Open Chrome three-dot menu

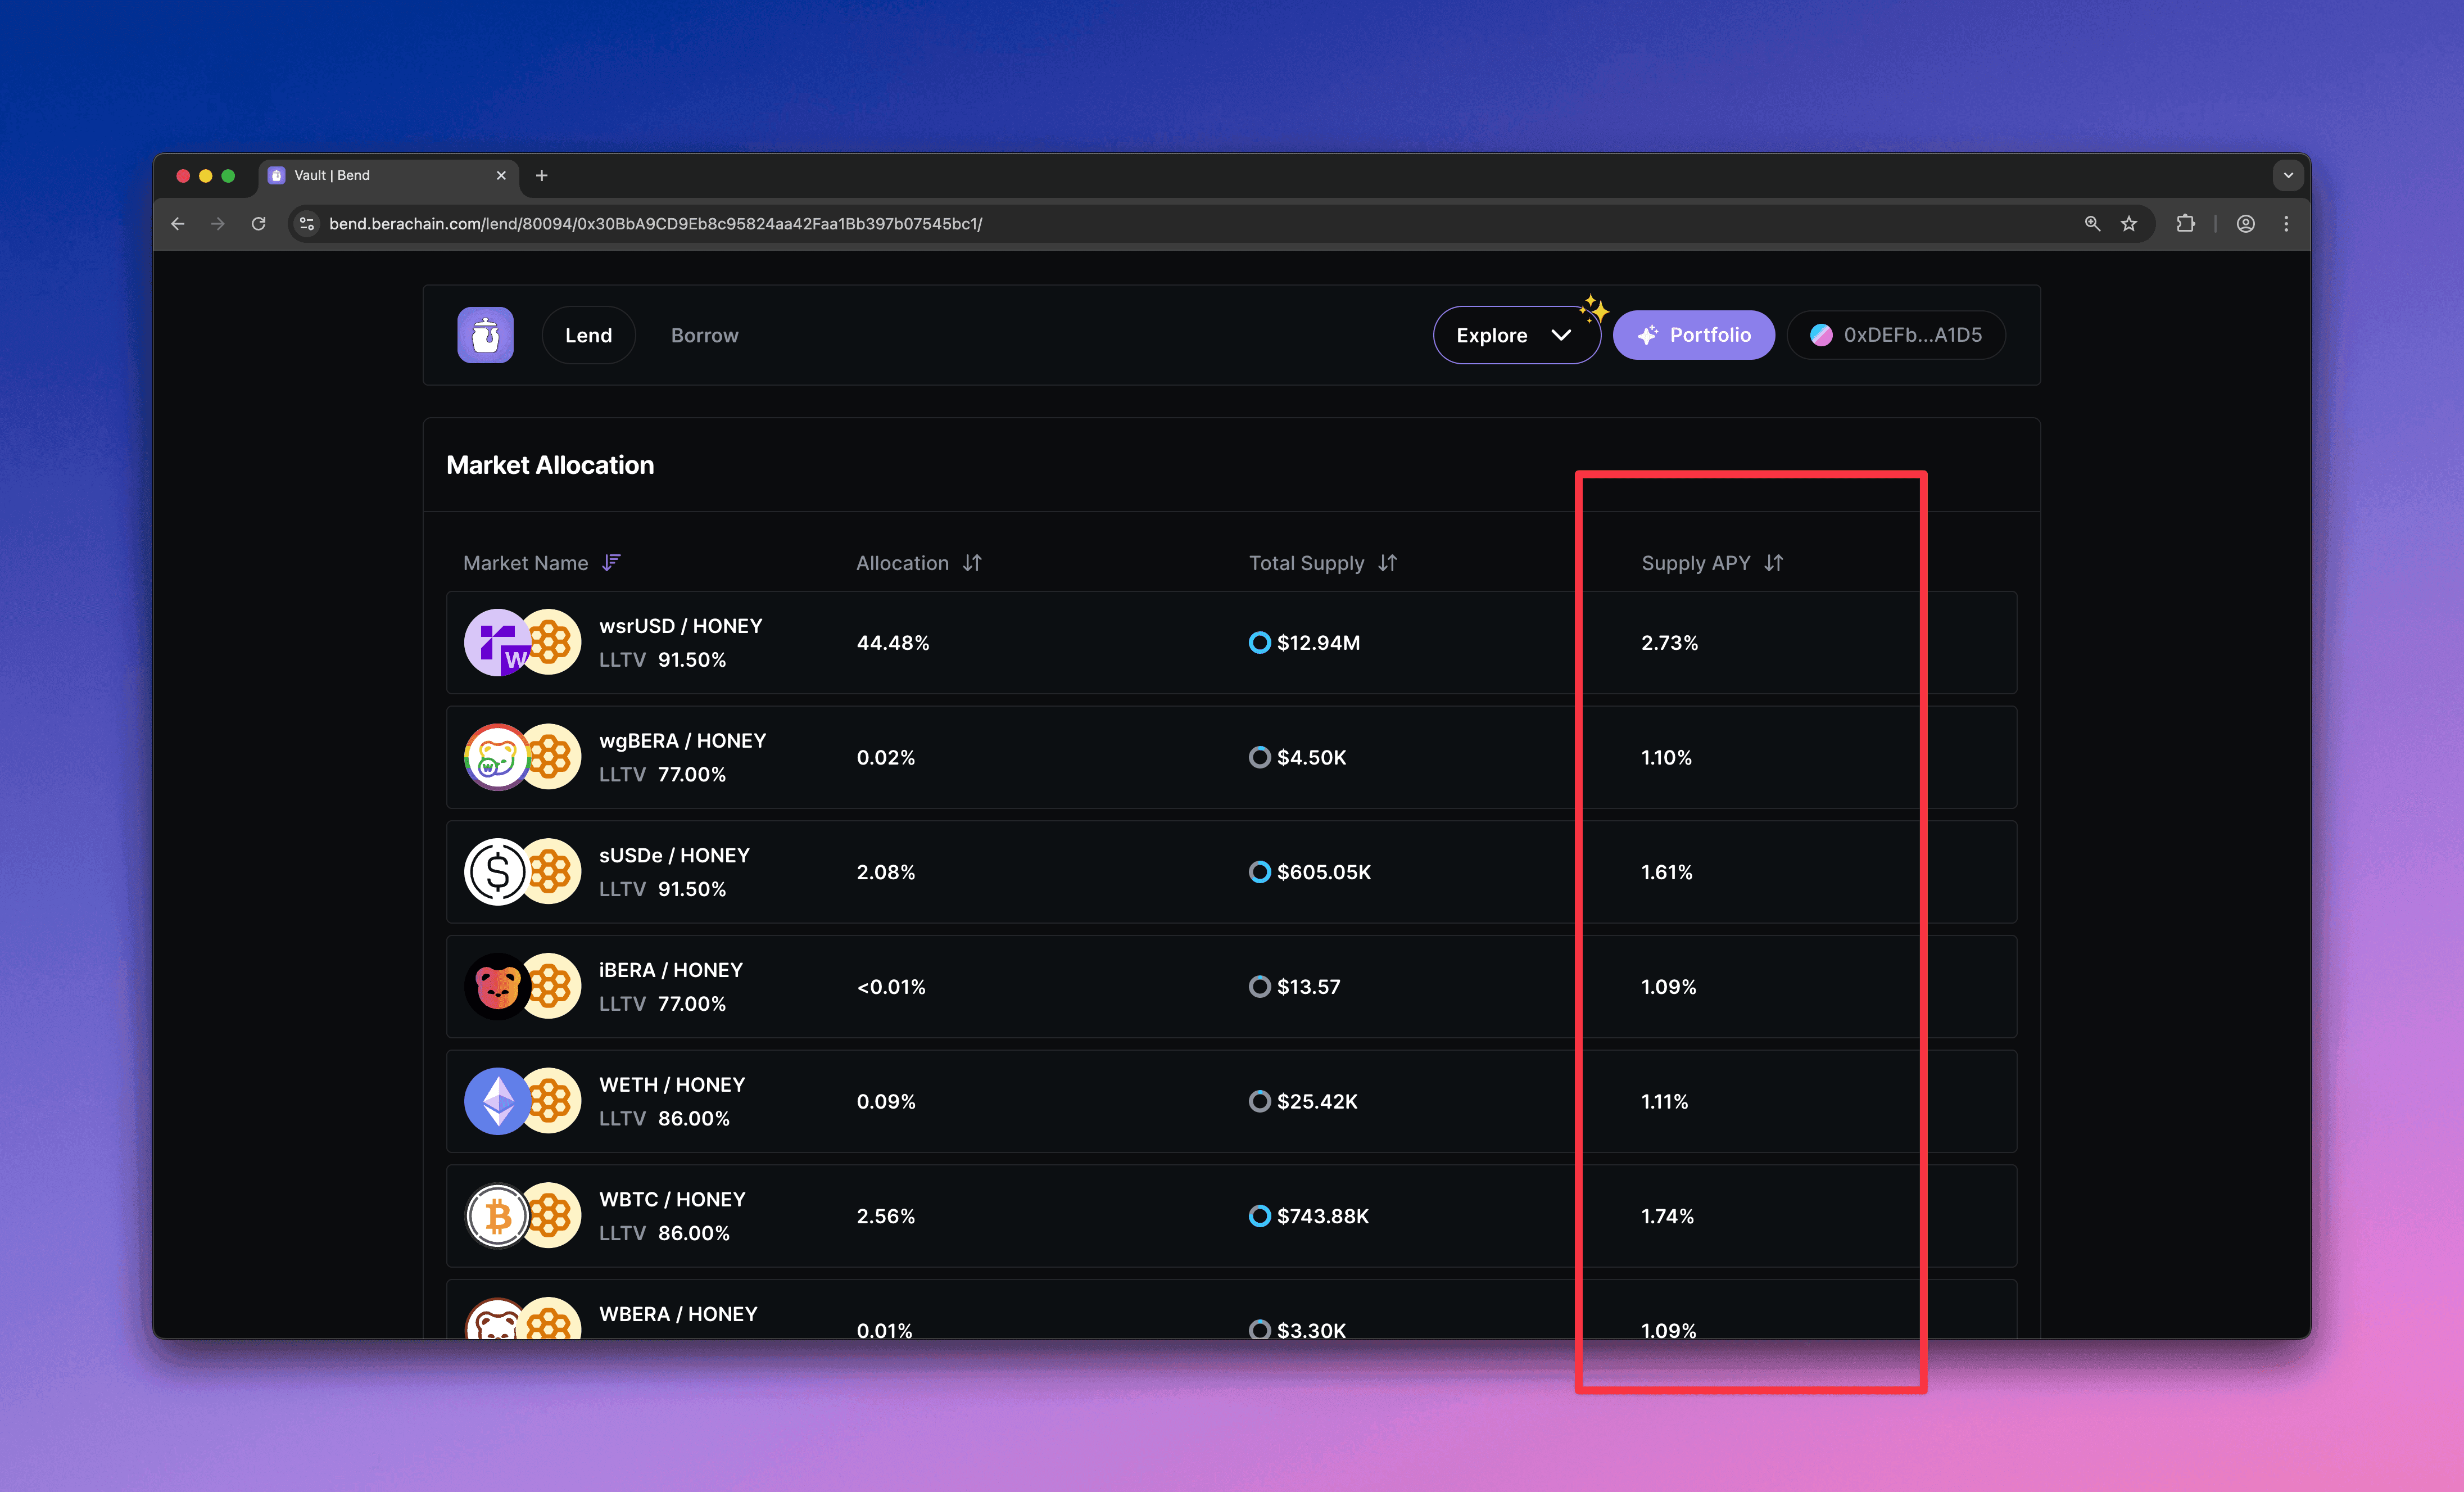[x=2286, y=224]
